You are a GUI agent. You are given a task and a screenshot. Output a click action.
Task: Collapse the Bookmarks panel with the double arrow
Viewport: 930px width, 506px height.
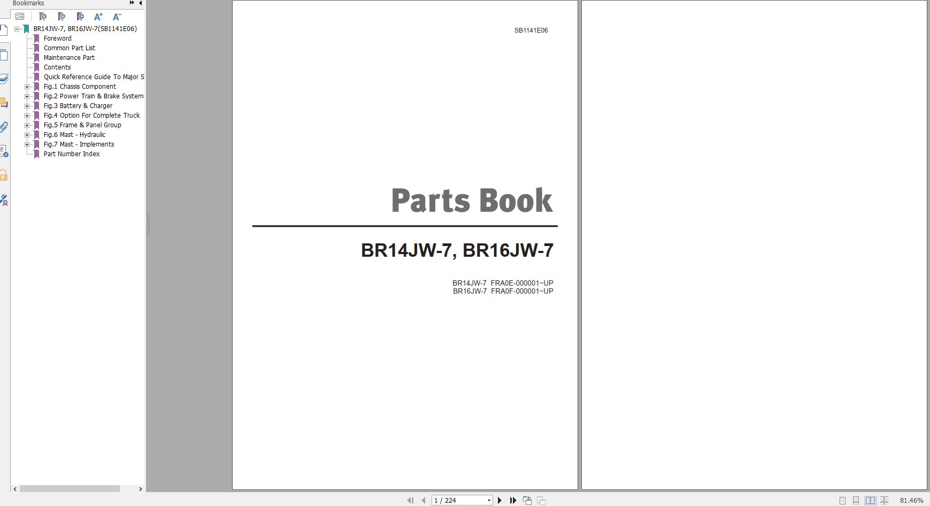tap(131, 3)
